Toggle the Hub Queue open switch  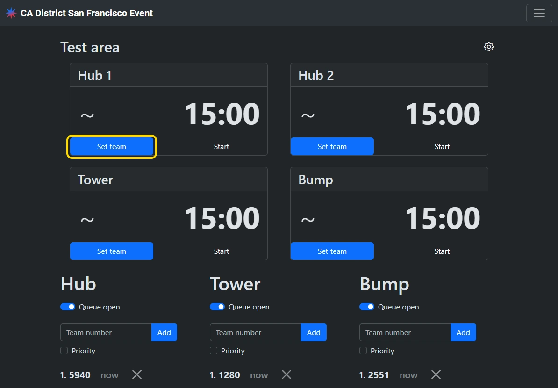(68, 307)
